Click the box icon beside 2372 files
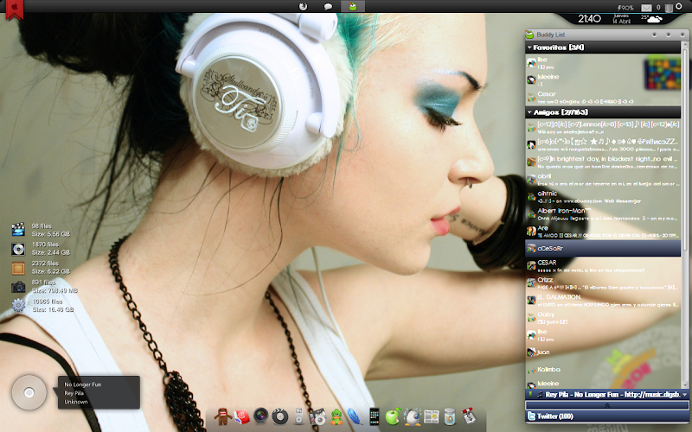This screenshot has height=432, width=692. tap(18, 268)
